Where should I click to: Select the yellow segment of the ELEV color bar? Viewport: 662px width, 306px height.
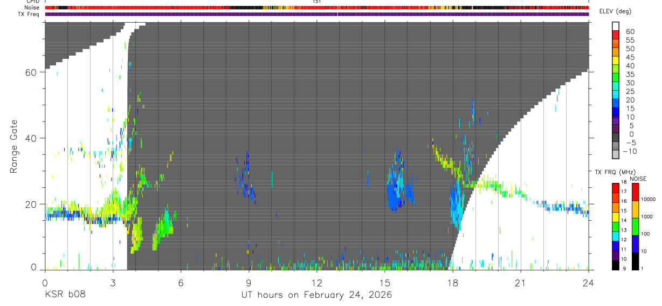tap(615, 60)
